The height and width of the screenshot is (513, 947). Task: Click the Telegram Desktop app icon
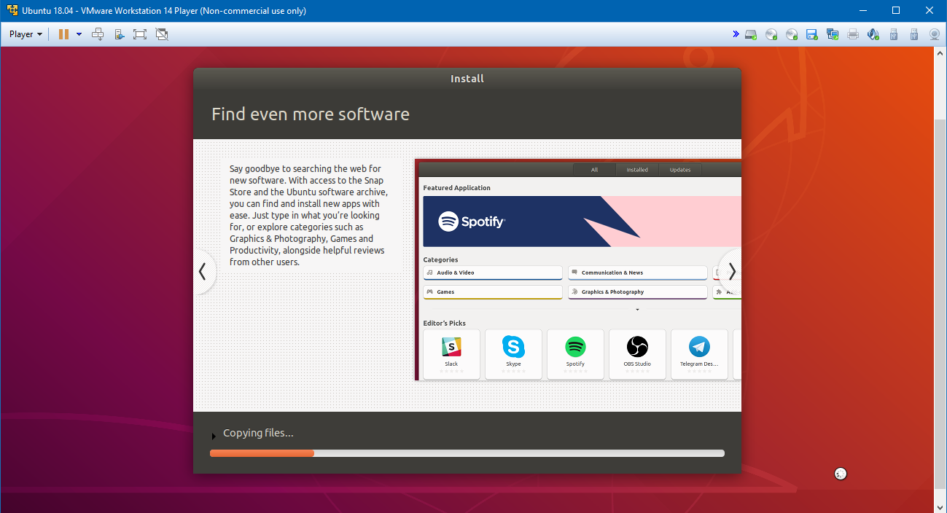(x=699, y=347)
